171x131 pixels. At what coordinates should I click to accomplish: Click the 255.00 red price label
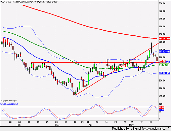coord(162,61)
